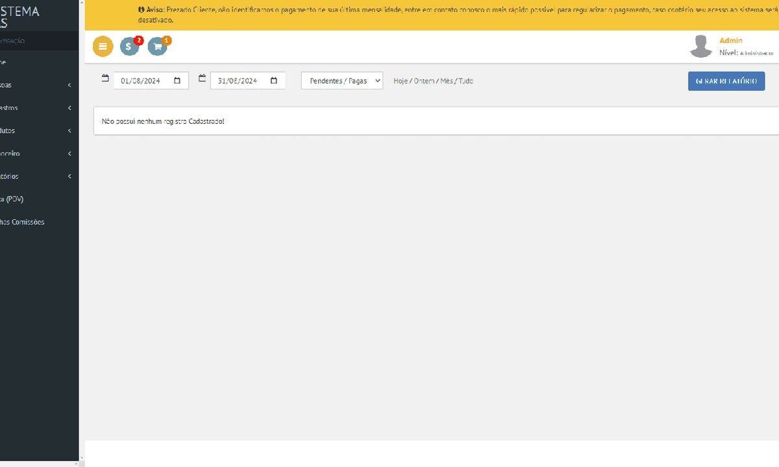The height and width of the screenshot is (467, 779).
Task: Click the Admin username link
Action: 731,41
